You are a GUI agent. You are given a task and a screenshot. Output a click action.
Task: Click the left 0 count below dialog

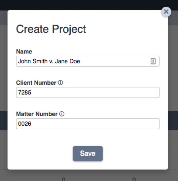coord(64,179)
